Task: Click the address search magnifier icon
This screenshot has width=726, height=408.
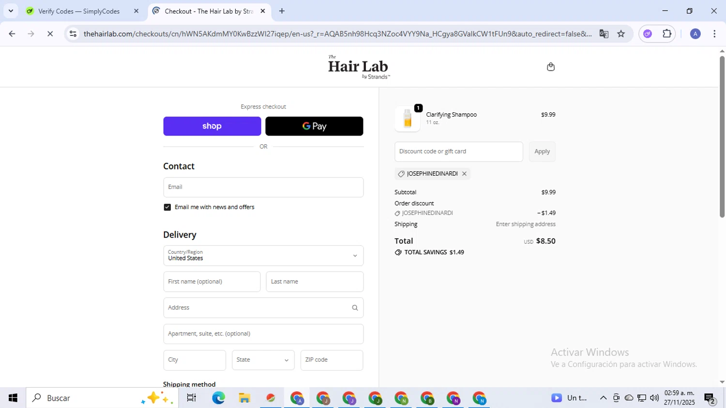Action: (355, 308)
